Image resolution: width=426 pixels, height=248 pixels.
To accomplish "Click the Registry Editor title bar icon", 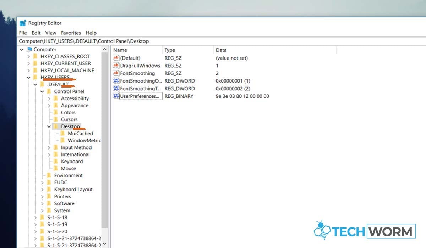I will (23, 23).
